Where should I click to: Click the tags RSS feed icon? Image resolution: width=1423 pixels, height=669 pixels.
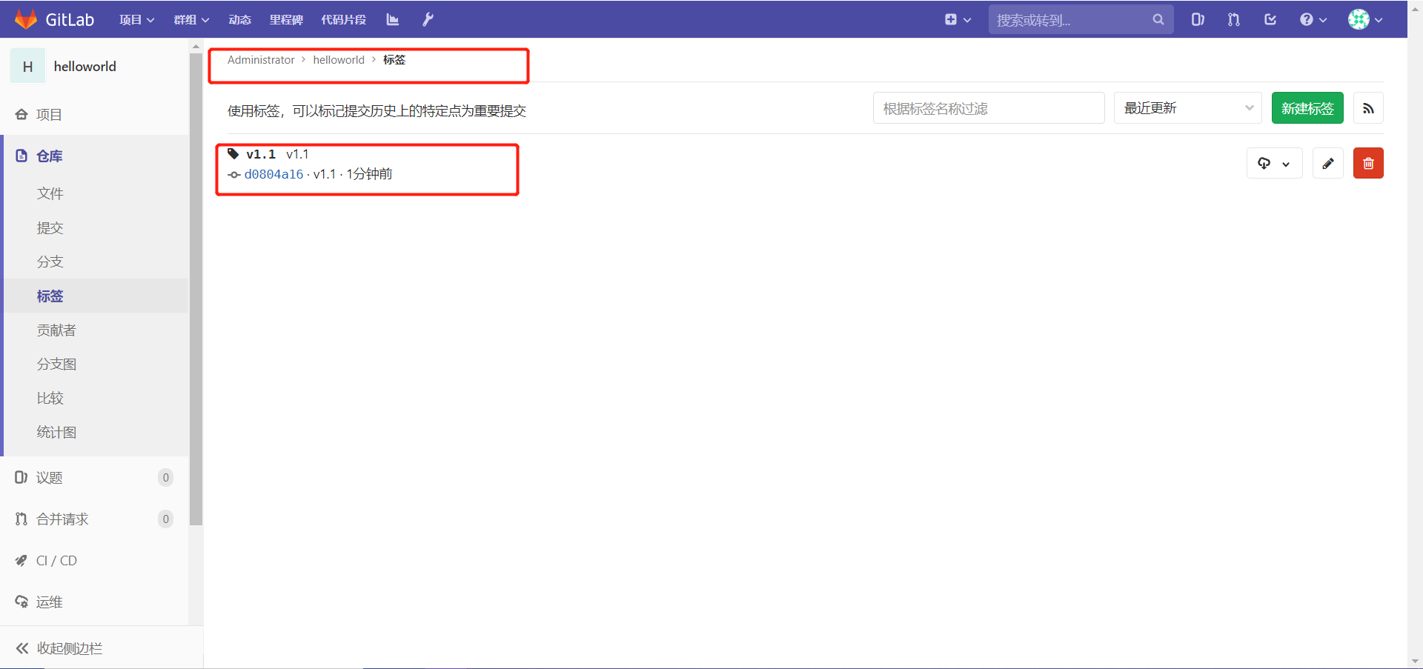point(1368,108)
